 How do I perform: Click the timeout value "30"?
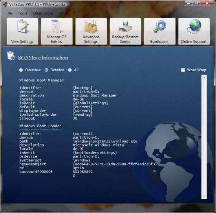[x=75, y=118]
